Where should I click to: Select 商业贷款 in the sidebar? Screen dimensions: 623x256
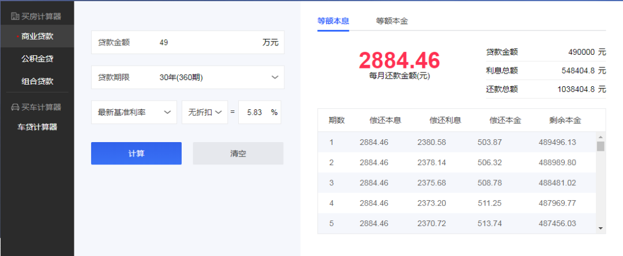coord(37,36)
